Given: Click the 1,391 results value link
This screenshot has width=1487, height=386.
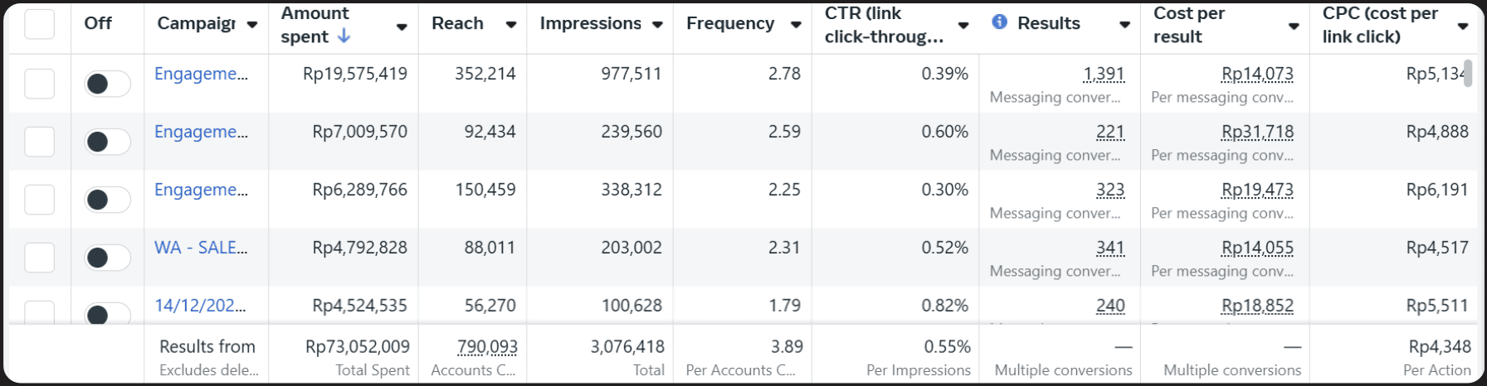Looking at the screenshot, I should (x=1104, y=74).
